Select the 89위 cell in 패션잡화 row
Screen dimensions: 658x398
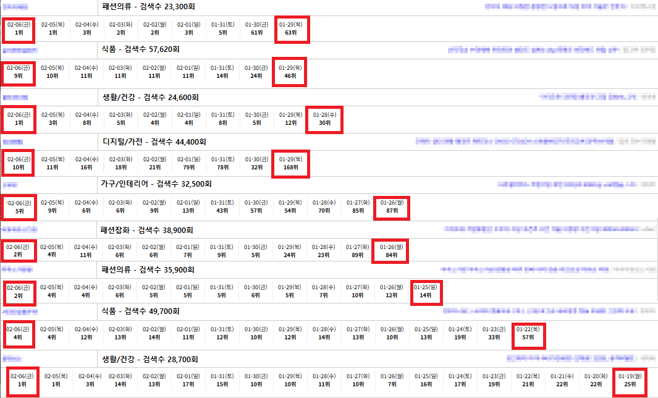coord(358,254)
